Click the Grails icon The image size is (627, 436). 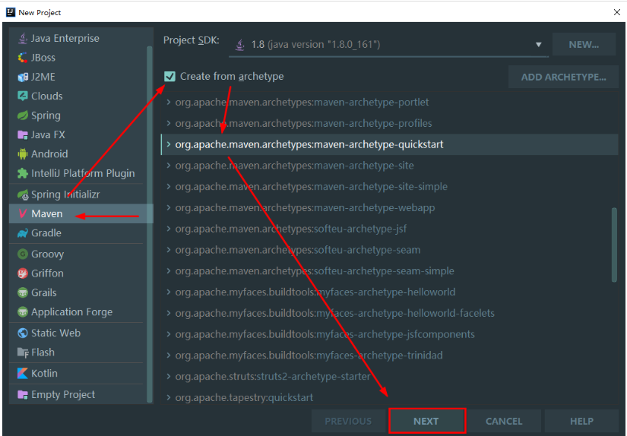[x=23, y=292]
